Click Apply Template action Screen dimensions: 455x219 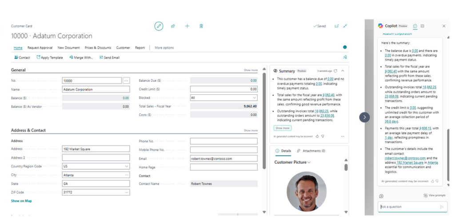(50, 57)
